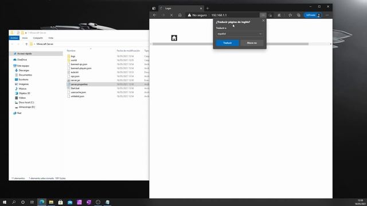Open the Edge favorites star icon
The height and width of the screenshot is (206, 367).
point(290,15)
